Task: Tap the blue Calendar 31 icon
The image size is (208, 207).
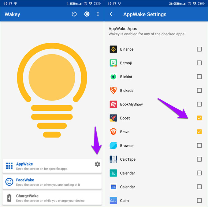Action: point(113,187)
